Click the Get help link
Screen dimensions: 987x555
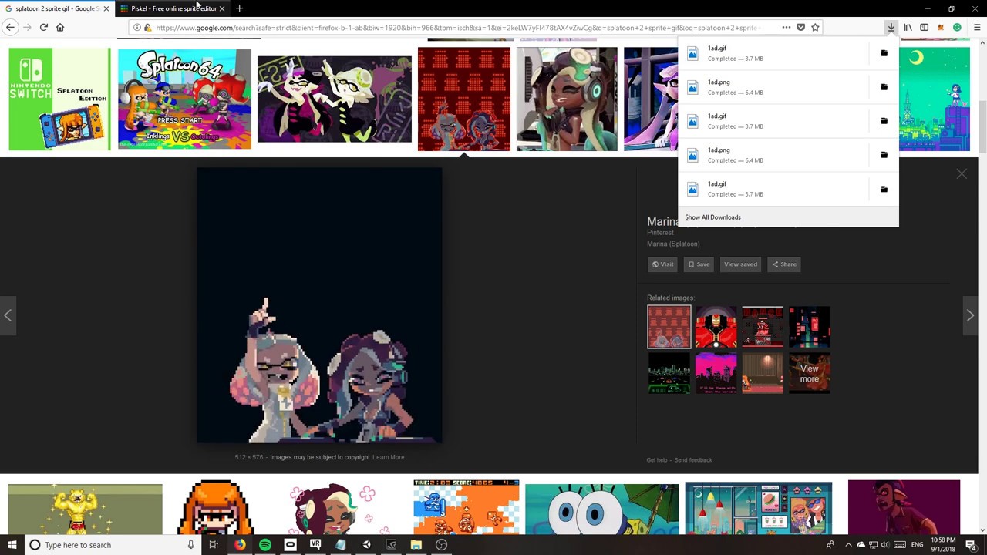click(657, 460)
